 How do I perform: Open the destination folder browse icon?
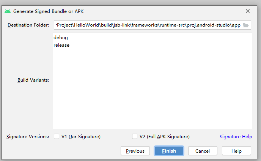coord(246,25)
